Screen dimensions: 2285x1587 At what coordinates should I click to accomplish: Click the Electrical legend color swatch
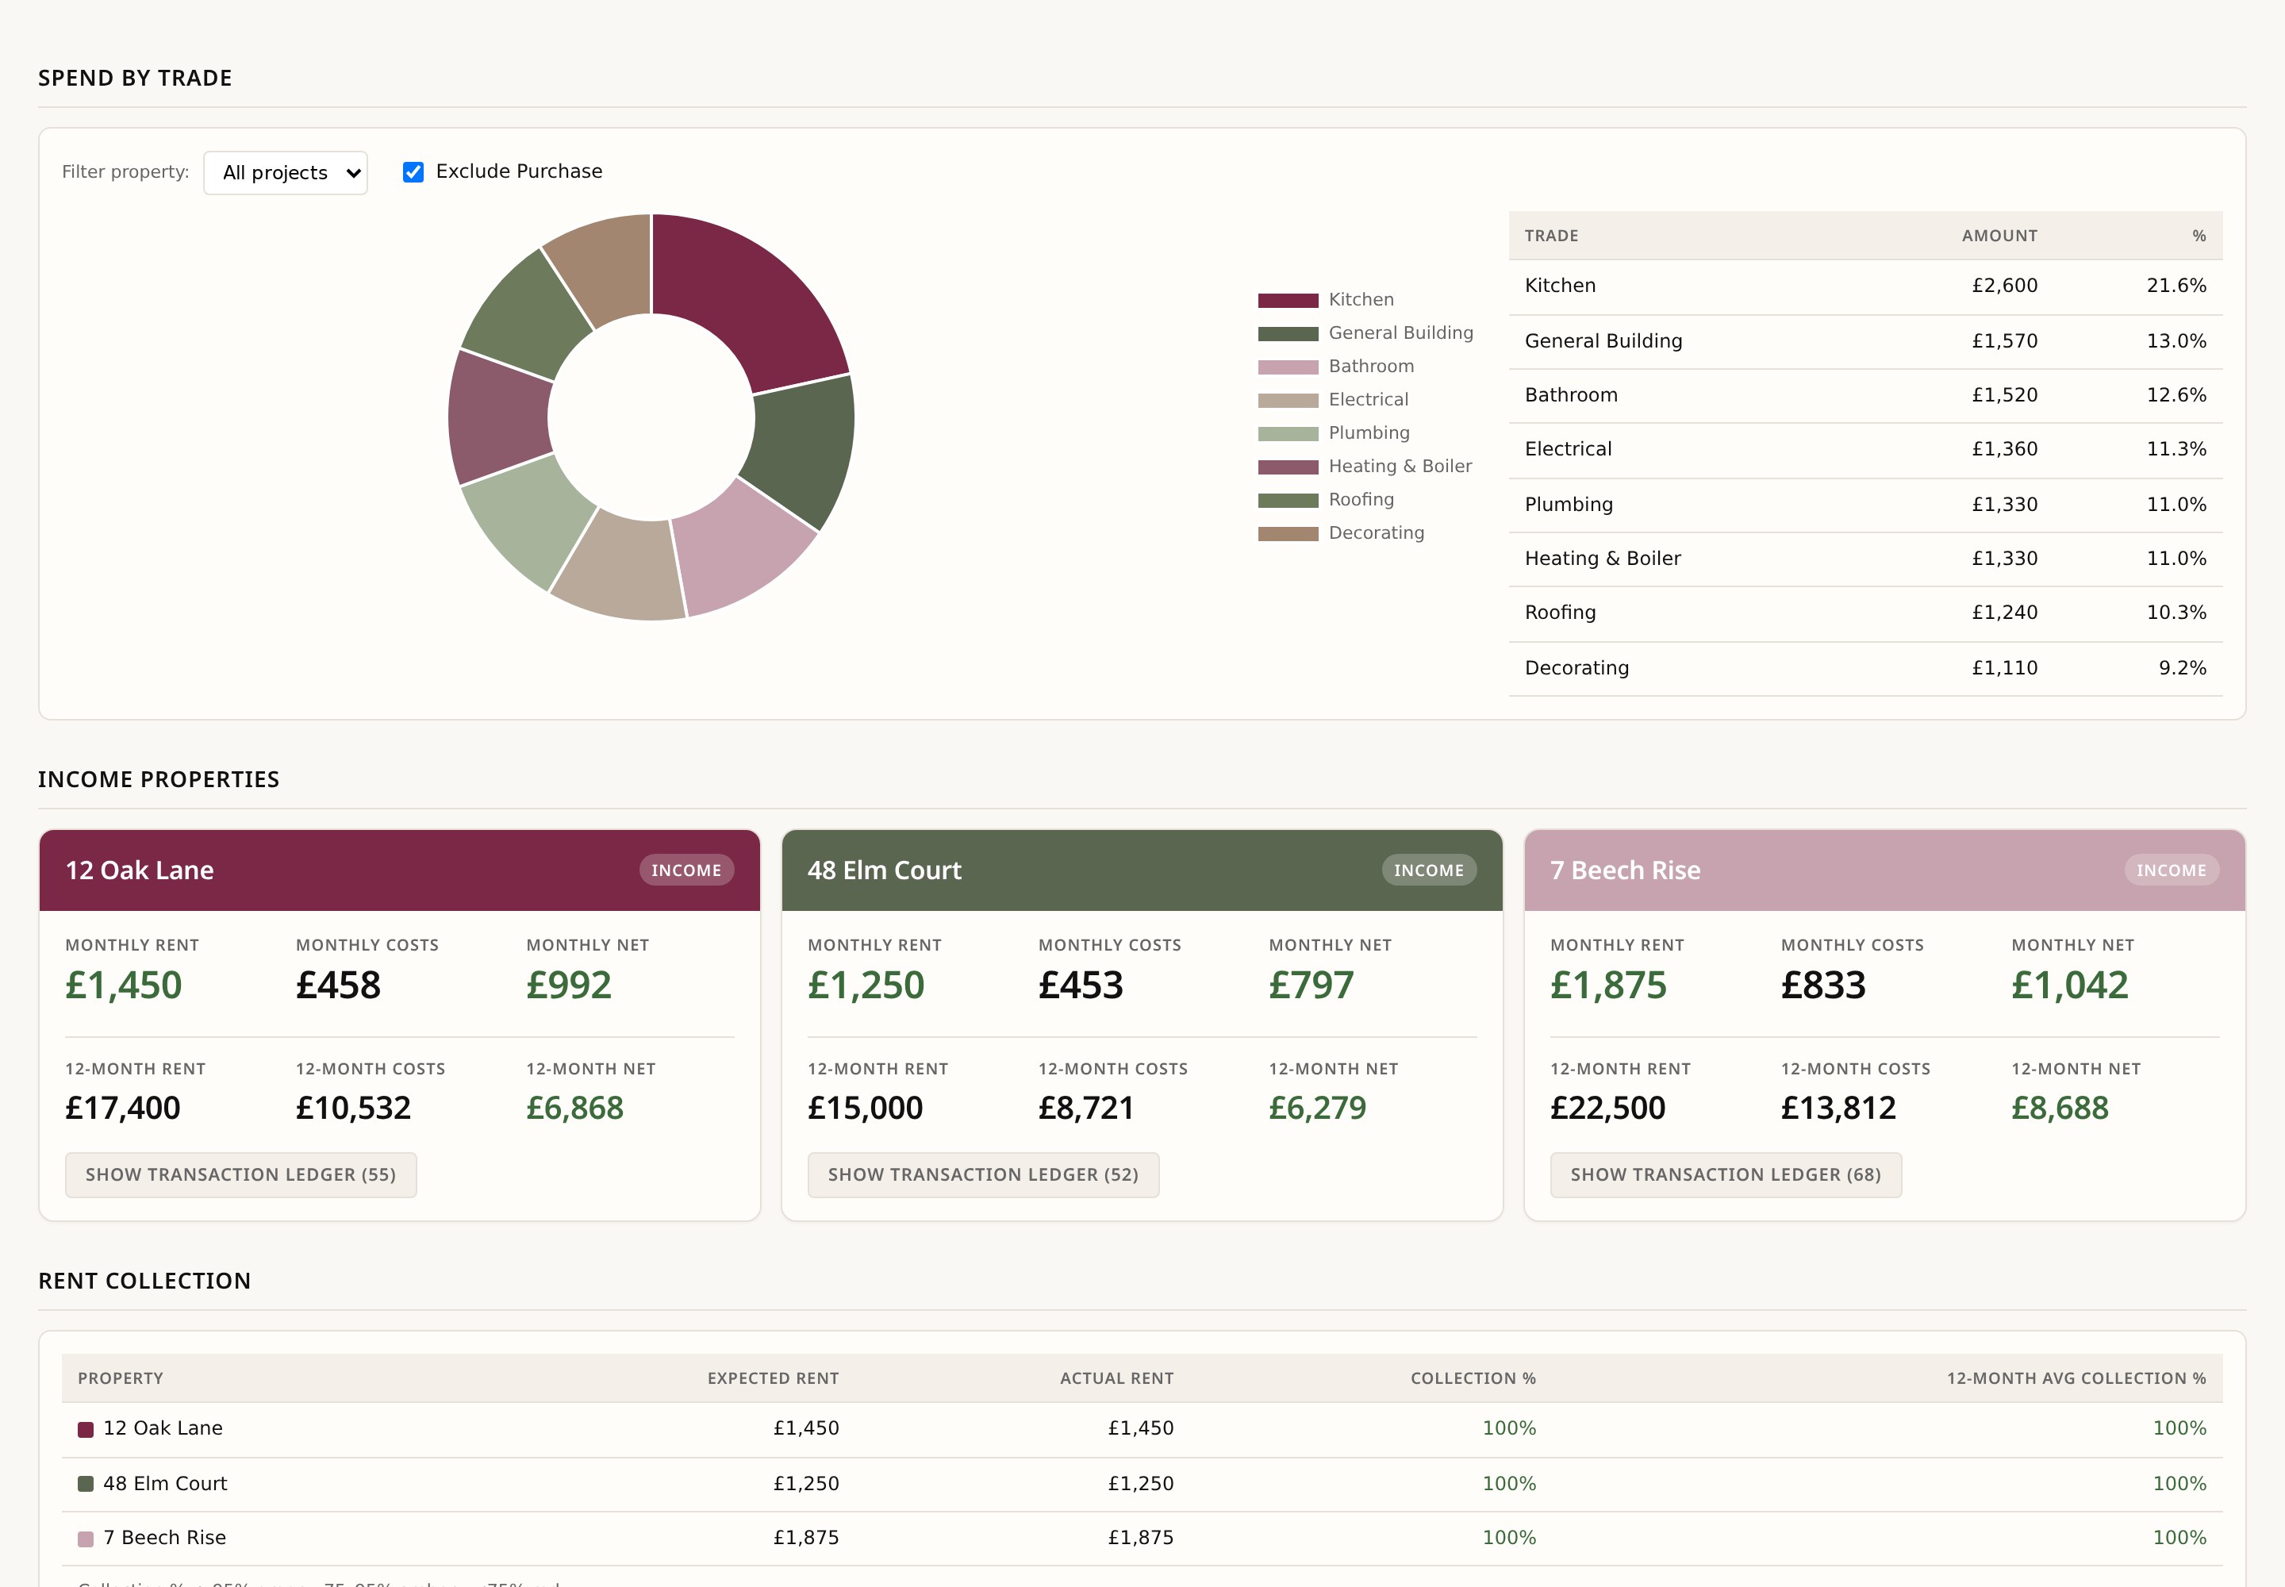1288,400
